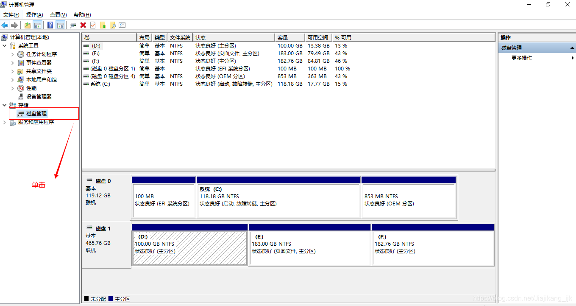
Task: Collapse the 磁盘管理 section in actions pane
Action: [x=572, y=48]
